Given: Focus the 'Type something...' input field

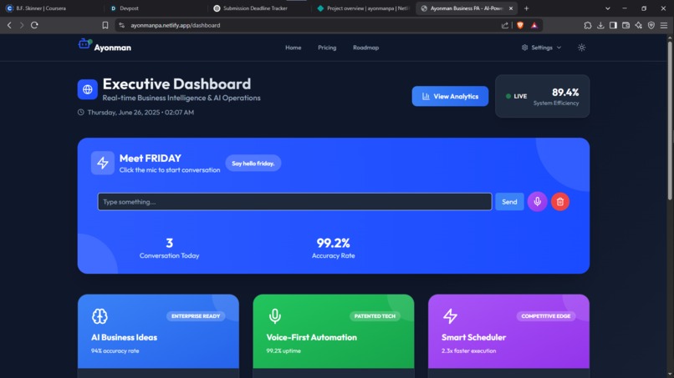Looking at the screenshot, I should [295, 202].
